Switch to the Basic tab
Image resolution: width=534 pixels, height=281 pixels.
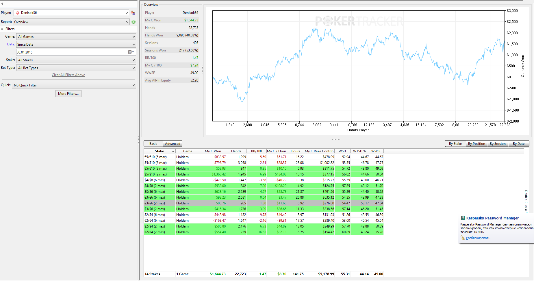click(x=153, y=144)
